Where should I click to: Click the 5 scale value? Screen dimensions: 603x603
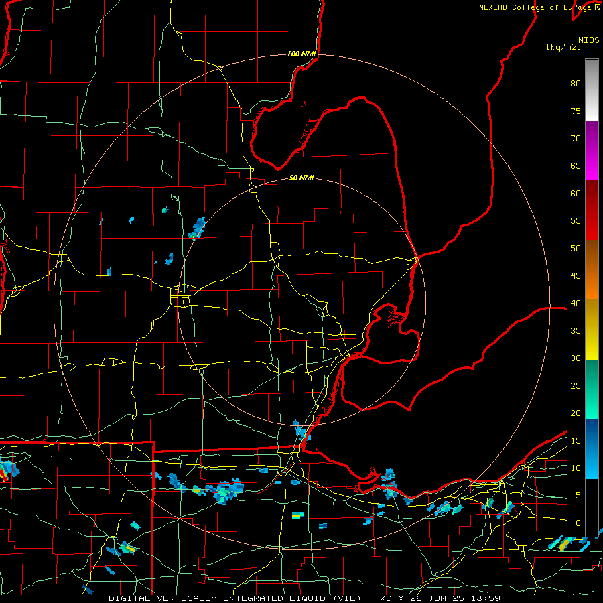coord(578,495)
